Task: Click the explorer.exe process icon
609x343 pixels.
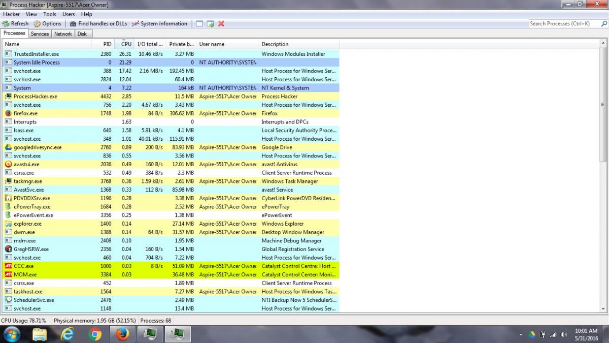Action: pos(9,224)
